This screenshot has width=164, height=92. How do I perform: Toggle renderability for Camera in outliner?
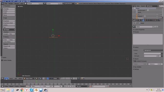pyautogui.click(x=161, y=16)
